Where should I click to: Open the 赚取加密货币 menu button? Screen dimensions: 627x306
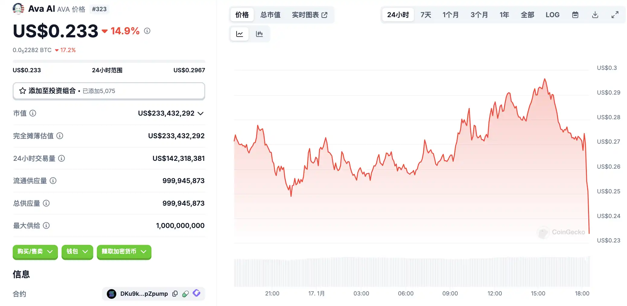(x=124, y=251)
